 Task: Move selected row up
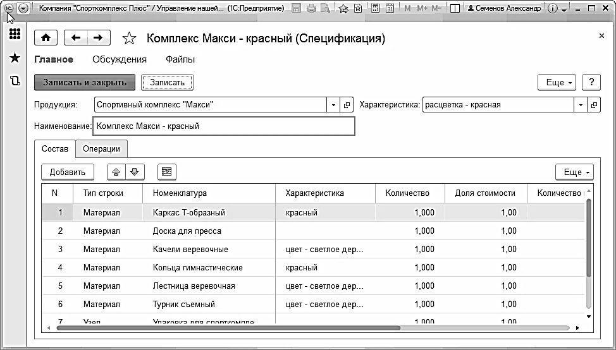116,172
